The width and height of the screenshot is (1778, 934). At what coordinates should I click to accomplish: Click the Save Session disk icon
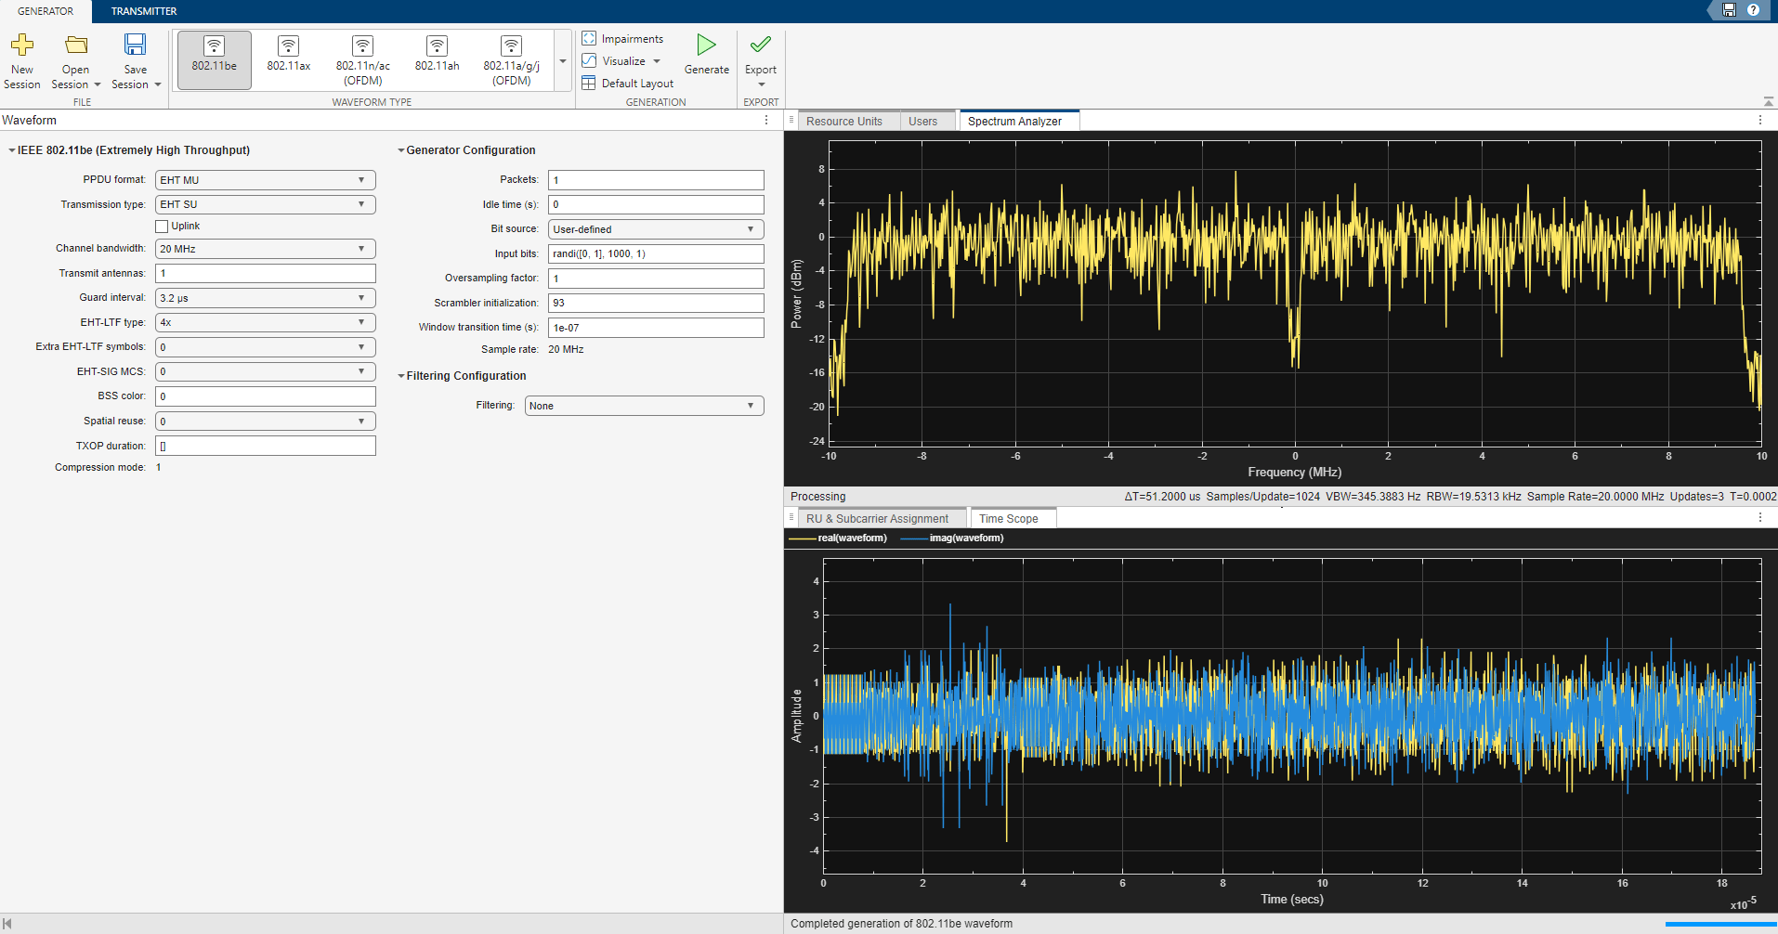coord(135,45)
